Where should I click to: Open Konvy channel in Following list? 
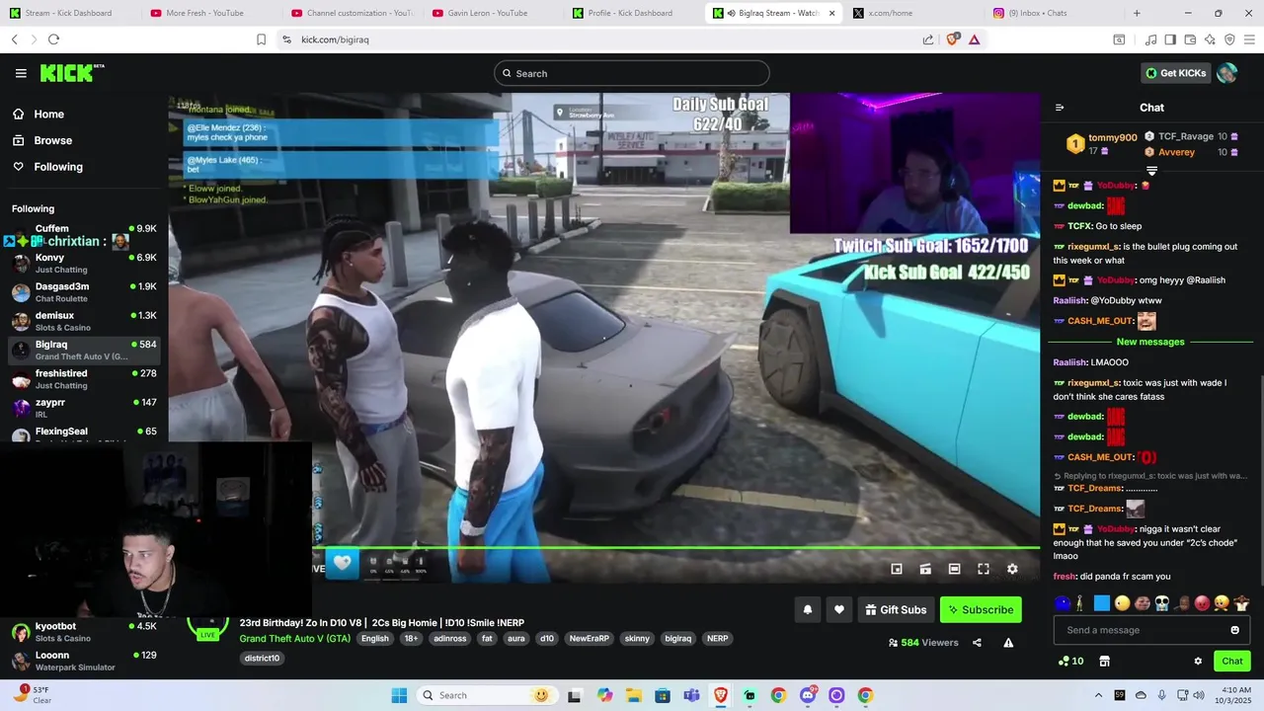coord(83,263)
